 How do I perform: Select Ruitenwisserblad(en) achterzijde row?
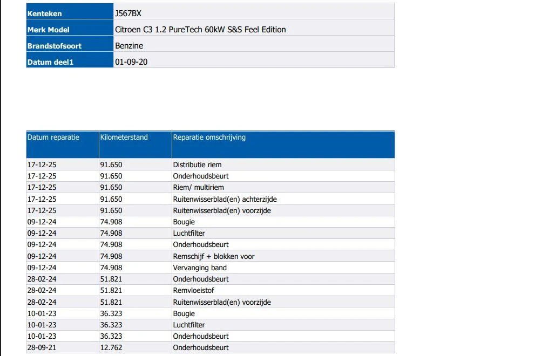(211, 199)
